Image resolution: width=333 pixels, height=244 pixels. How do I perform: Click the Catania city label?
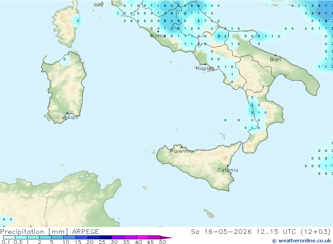(x=228, y=170)
